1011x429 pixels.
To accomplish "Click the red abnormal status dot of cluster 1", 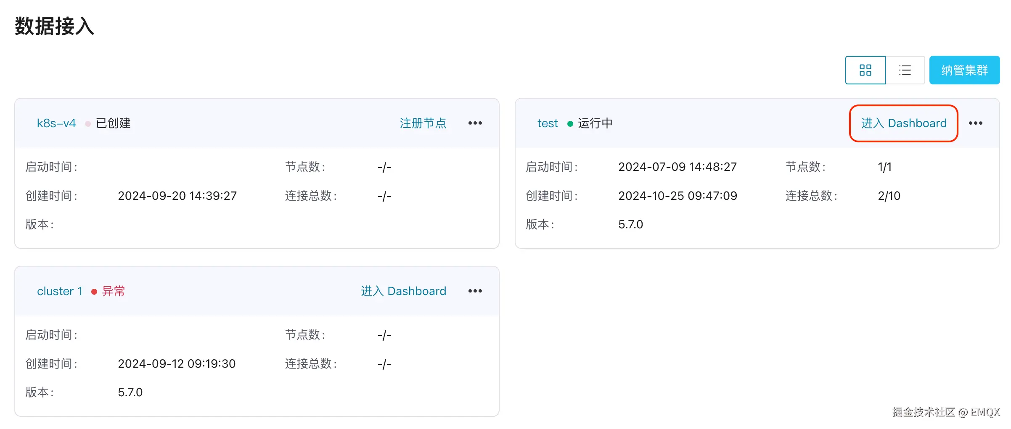I will [94, 291].
